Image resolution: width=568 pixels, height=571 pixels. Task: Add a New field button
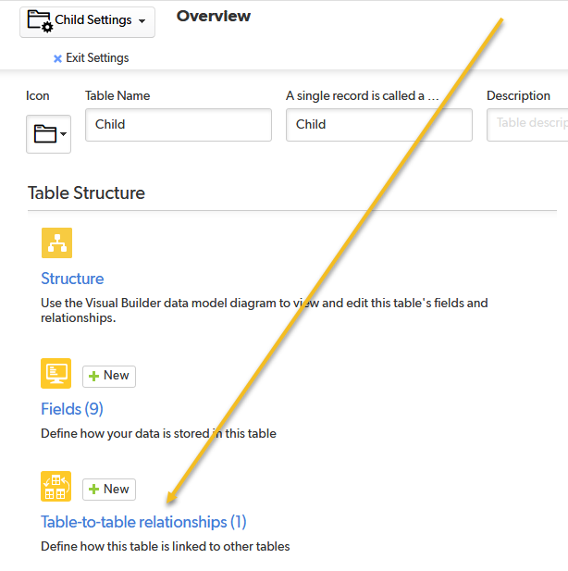tap(109, 377)
